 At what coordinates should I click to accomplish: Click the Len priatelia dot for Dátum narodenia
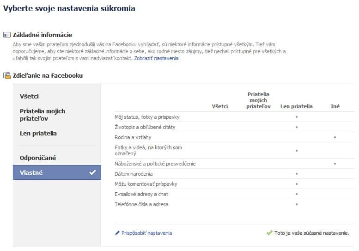pos(297,174)
